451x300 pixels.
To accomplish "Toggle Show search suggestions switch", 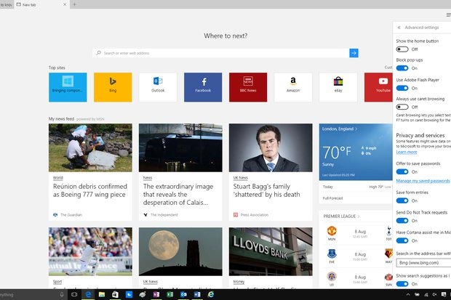I will pyautogui.click(x=402, y=284).
